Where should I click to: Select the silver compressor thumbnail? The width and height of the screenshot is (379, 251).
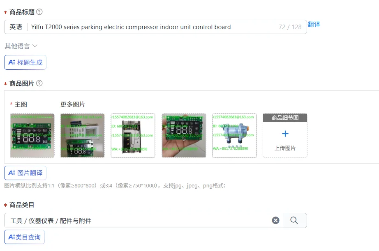click(x=234, y=135)
